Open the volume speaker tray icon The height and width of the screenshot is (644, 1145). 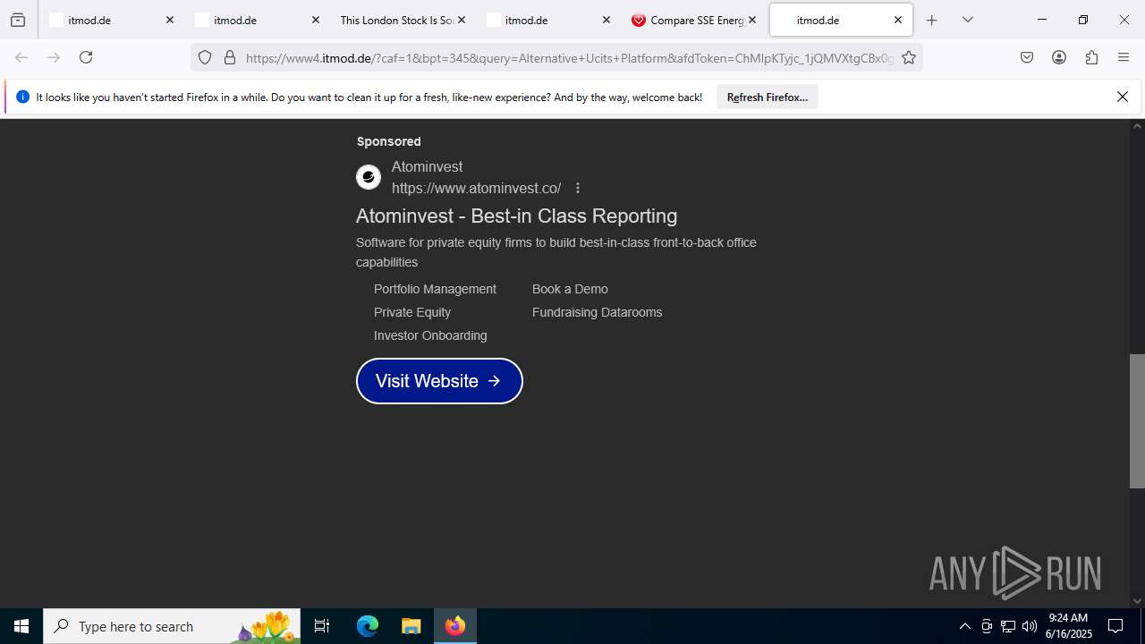pos(1030,626)
